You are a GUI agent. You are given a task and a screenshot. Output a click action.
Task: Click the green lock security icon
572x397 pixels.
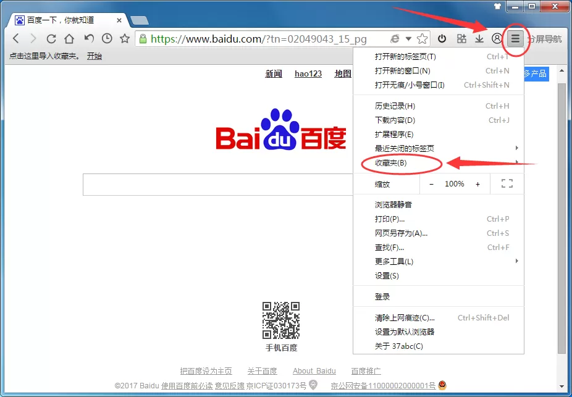click(x=143, y=38)
